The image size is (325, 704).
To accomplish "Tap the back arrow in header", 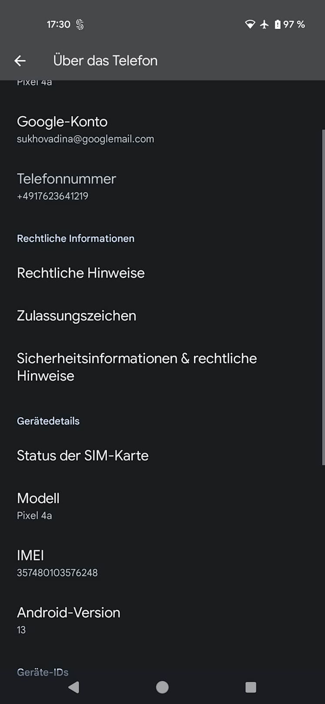I will [x=20, y=61].
